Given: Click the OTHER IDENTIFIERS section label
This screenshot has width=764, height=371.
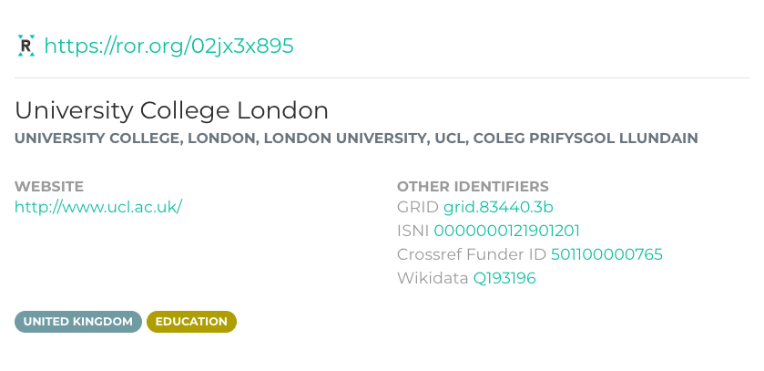Looking at the screenshot, I should tap(473, 186).
